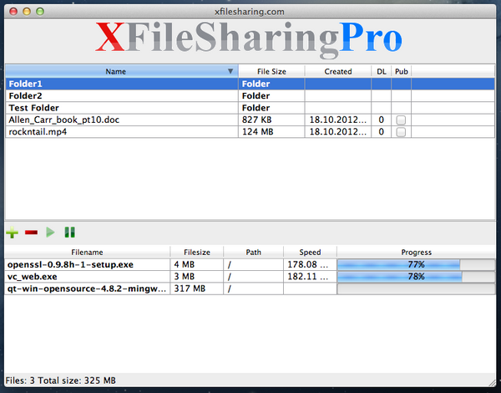Click the 124 MB file size cell

pyautogui.click(x=271, y=132)
